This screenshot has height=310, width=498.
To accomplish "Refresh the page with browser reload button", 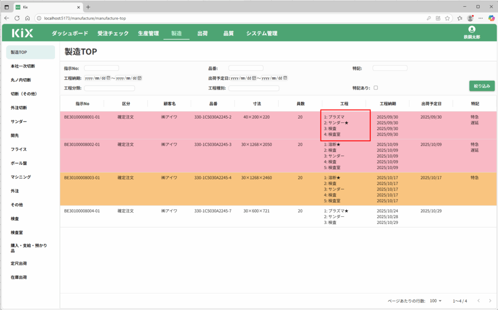I will tap(17, 18).
